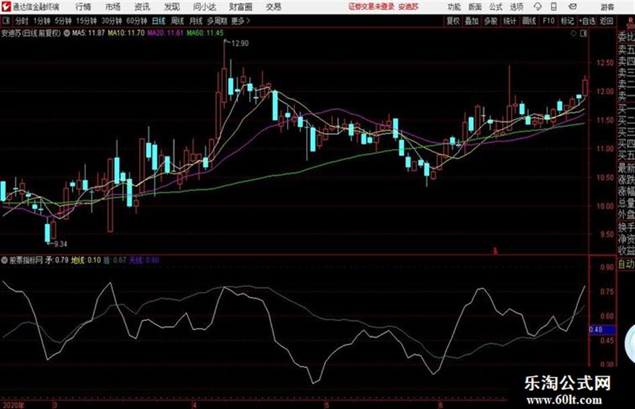Click the month 5 marker on time axis
This screenshot has height=409, width=635.
[327, 405]
